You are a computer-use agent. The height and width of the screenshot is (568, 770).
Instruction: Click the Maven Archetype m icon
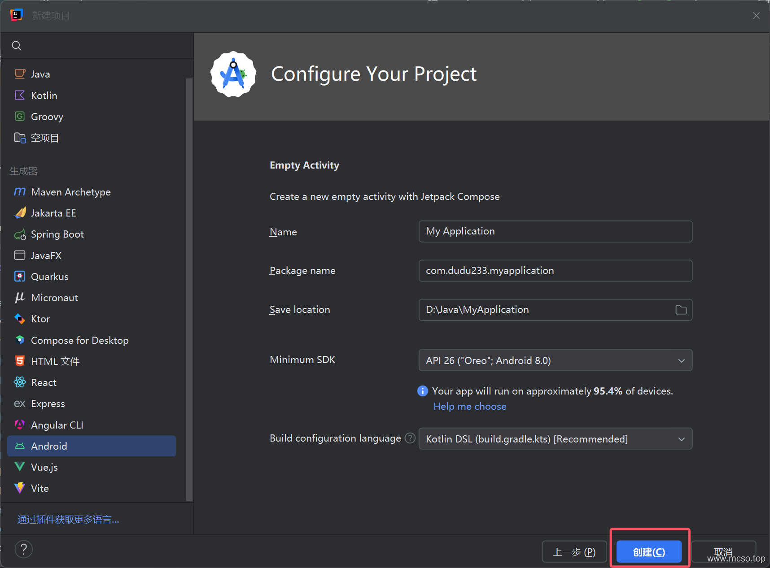coord(20,191)
